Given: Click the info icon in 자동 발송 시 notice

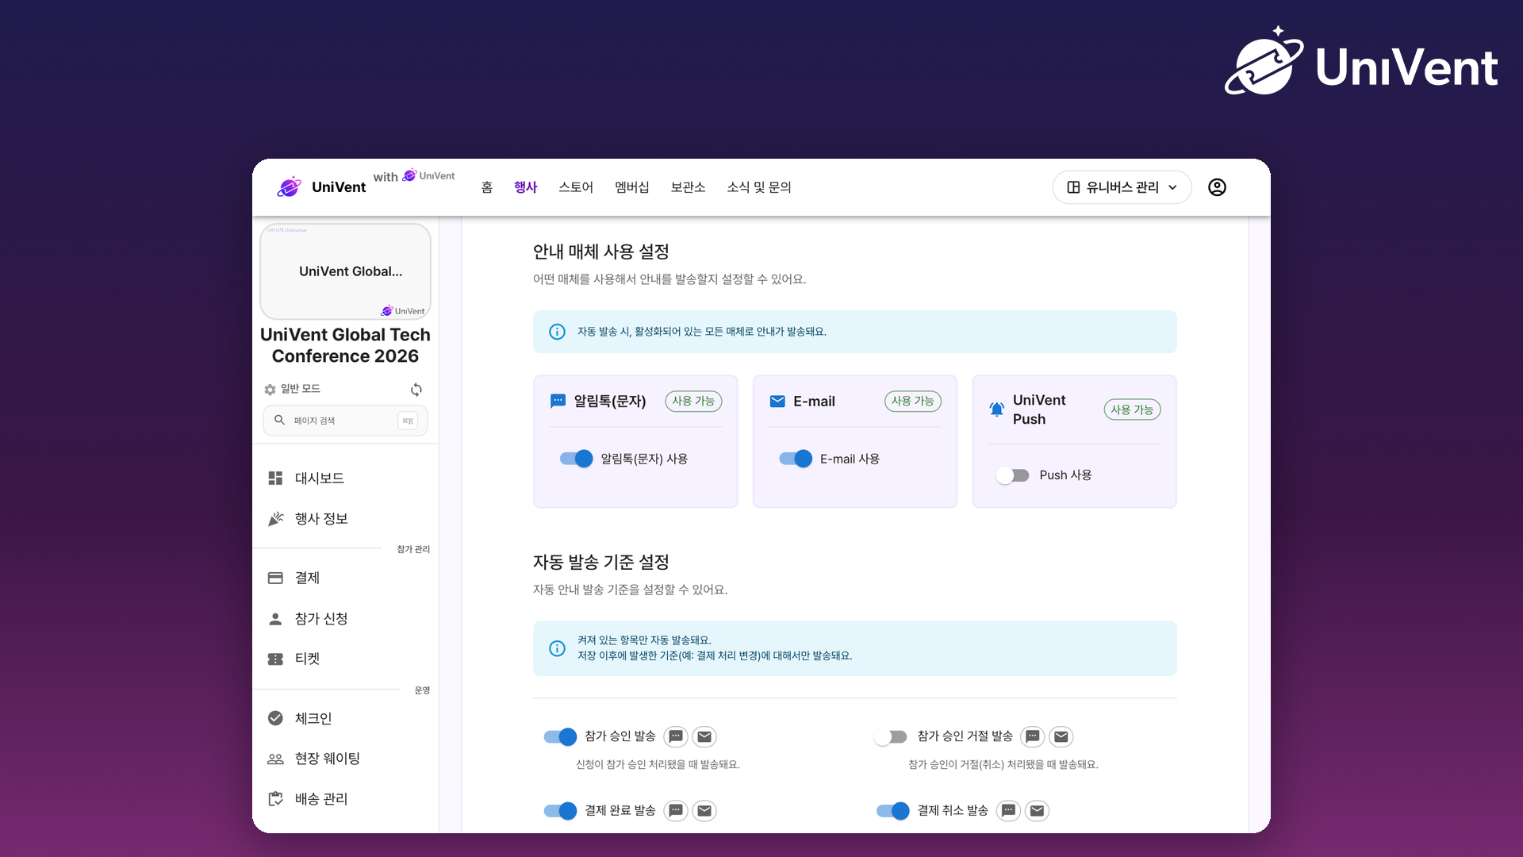Looking at the screenshot, I should tap(558, 332).
